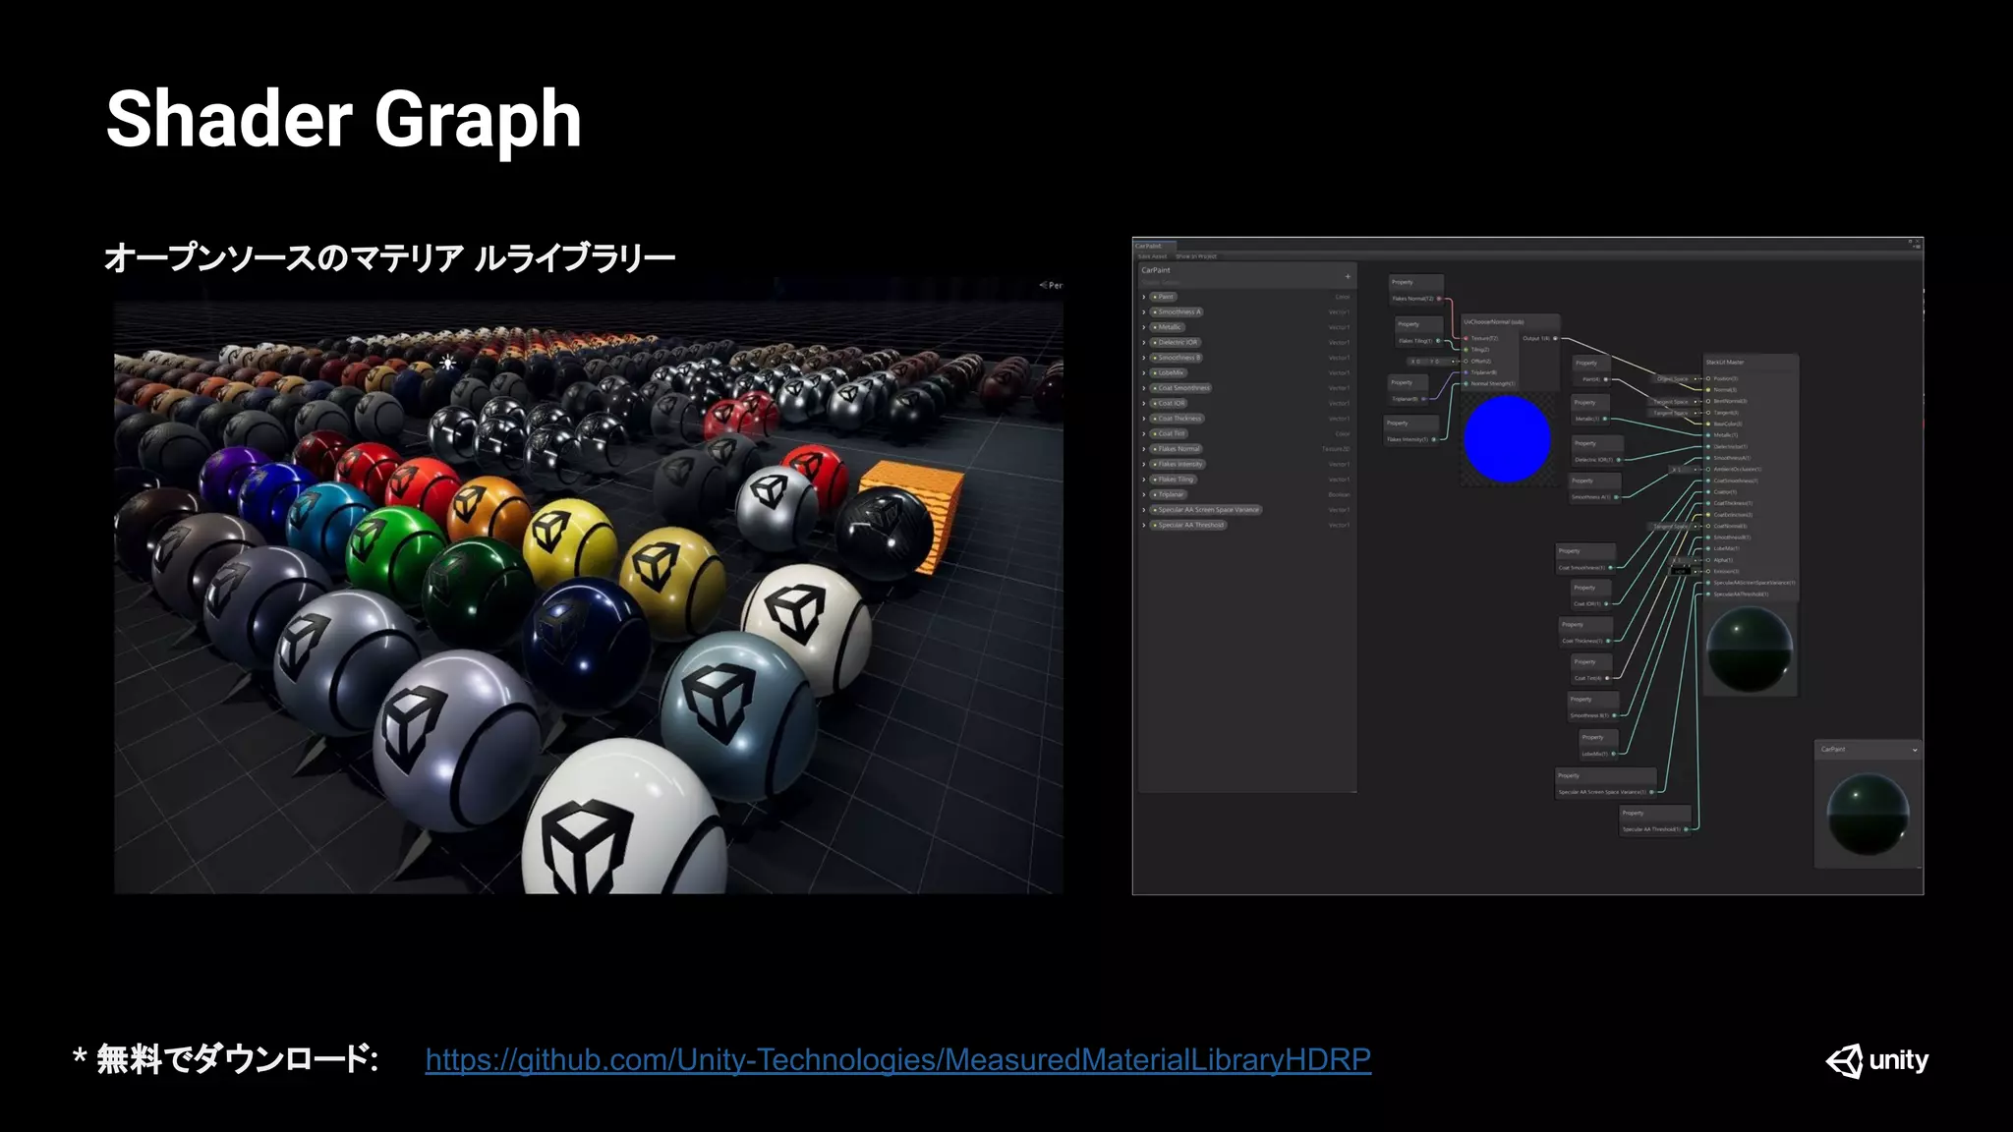Click the CarPaint main preview sphere
The height and width of the screenshot is (1132, 2013).
[1867, 815]
